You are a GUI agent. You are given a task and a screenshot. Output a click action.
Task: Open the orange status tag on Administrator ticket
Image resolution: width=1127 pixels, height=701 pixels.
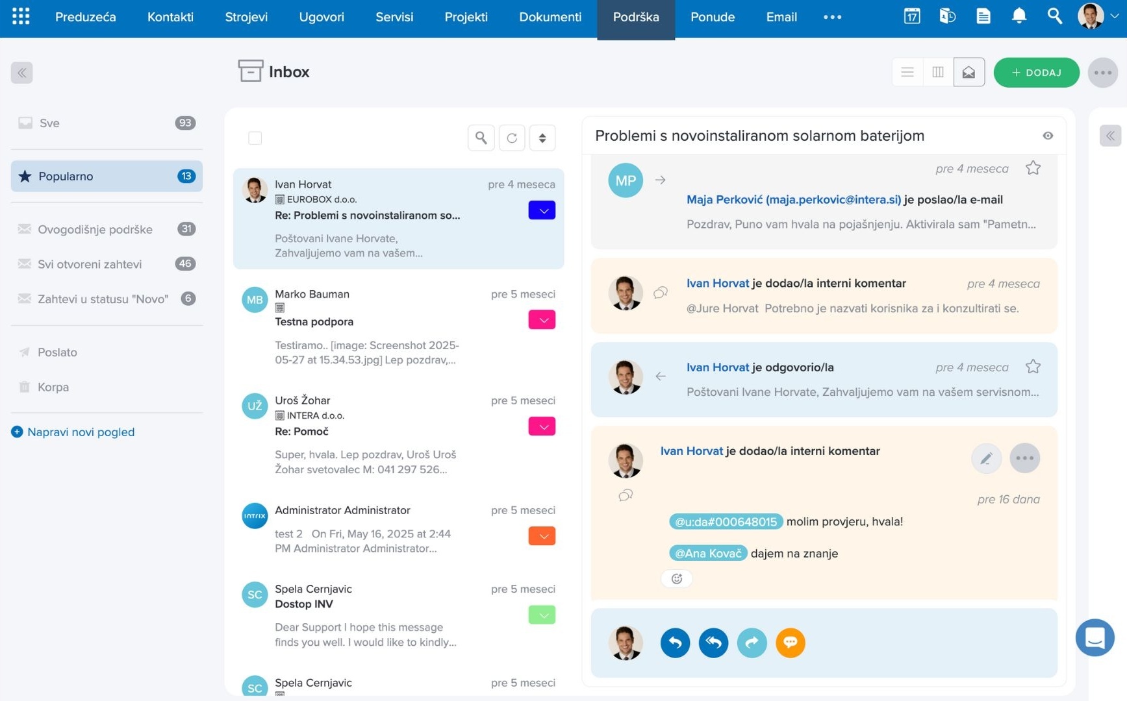[542, 536]
